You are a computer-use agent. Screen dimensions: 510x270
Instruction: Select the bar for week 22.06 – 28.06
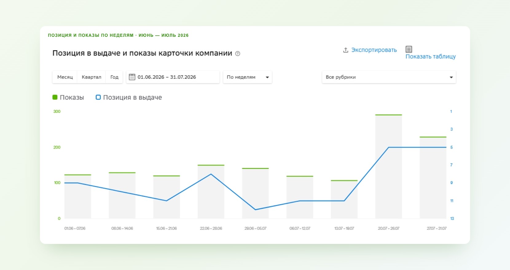tap(211, 192)
